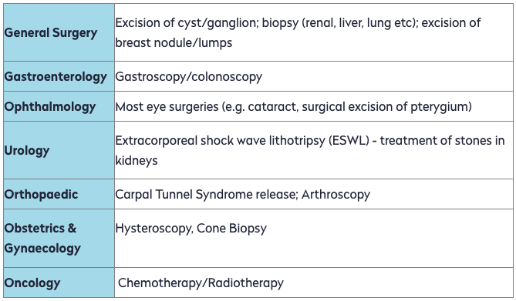Image resolution: width=516 pixels, height=301 pixels.
Task: Select the General Surgery header cell
Action: pyautogui.click(x=59, y=32)
